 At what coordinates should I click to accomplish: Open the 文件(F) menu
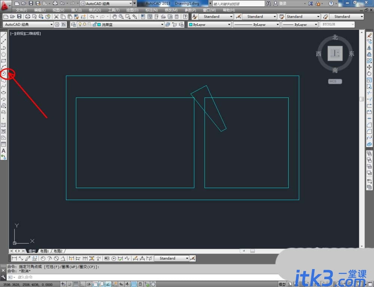[21, 10]
